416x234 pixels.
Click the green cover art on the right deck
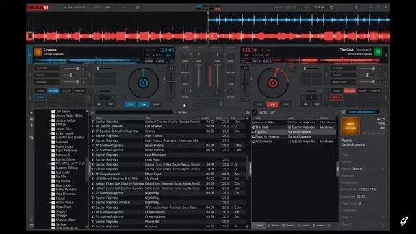[378, 52]
